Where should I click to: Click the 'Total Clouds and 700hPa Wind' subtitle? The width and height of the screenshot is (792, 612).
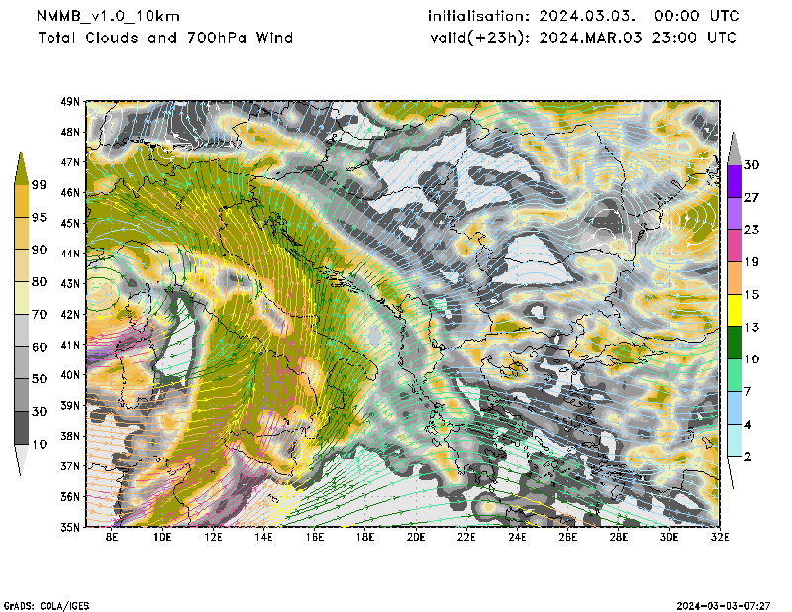pyautogui.click(x=165, y=38)
